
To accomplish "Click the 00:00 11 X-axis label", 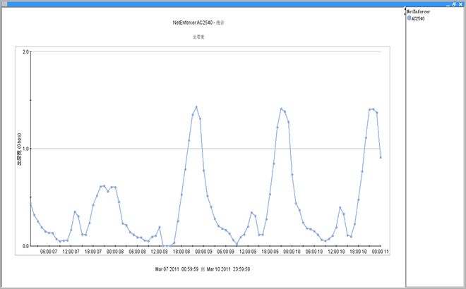I will click(381, 251).
